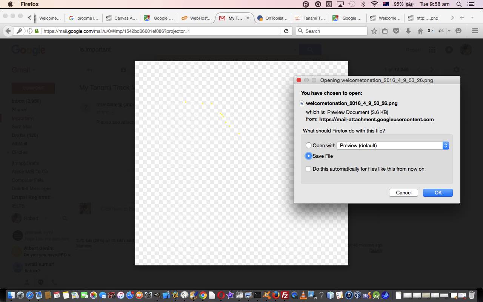Save page to Pocket
483x302 pixels.
(396, 31)
